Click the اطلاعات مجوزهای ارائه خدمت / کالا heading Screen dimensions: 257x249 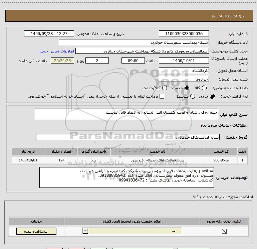(x=223, y=197)
